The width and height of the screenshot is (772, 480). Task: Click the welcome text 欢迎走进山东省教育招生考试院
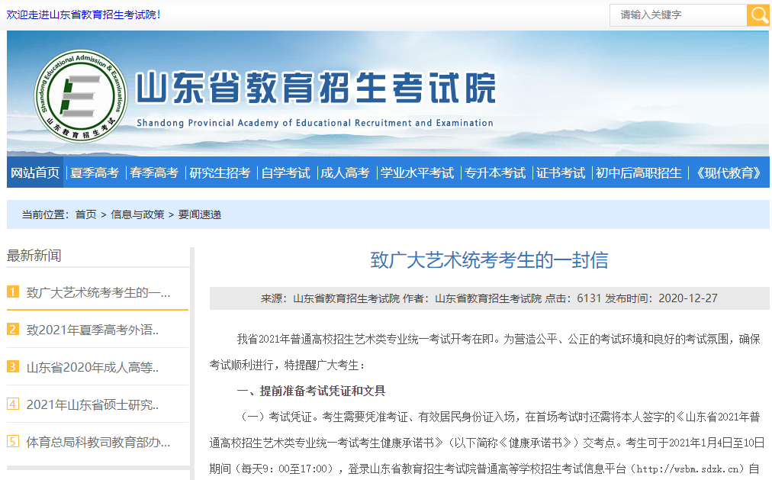click(83, 14)
